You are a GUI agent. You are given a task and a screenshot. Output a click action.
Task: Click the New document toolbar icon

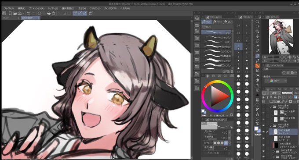coord(11,13)
